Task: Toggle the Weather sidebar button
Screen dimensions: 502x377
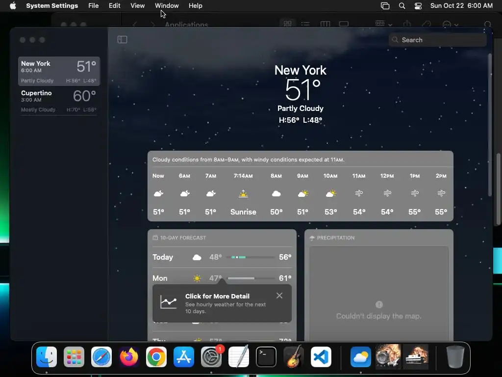Action: (x=122, y=39)
